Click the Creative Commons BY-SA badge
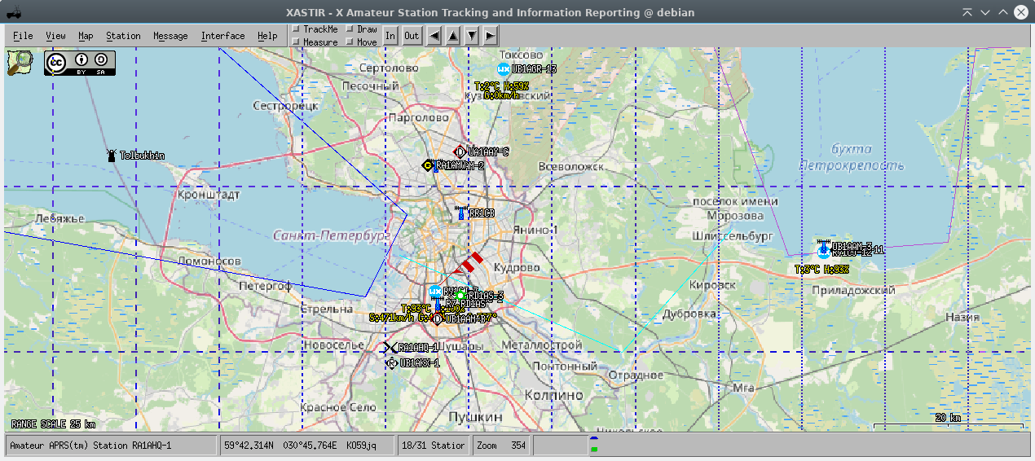 [x=80, y=64]
